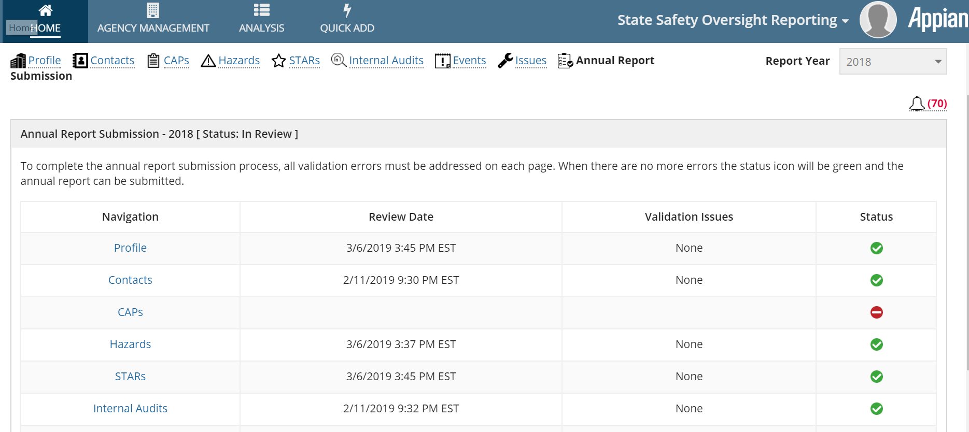The image size is (969, 432).
Task: Open Internal Audits link in table
Action: click(x=130, y=409)
